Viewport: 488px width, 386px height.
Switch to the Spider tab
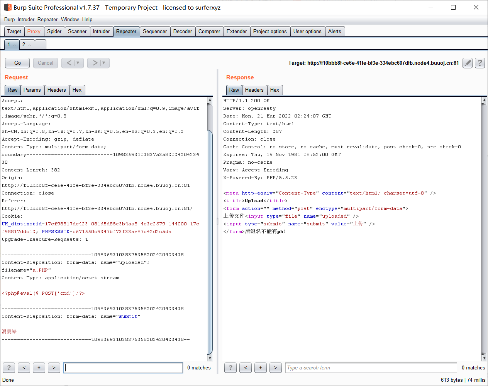click(x=54, y=32)
